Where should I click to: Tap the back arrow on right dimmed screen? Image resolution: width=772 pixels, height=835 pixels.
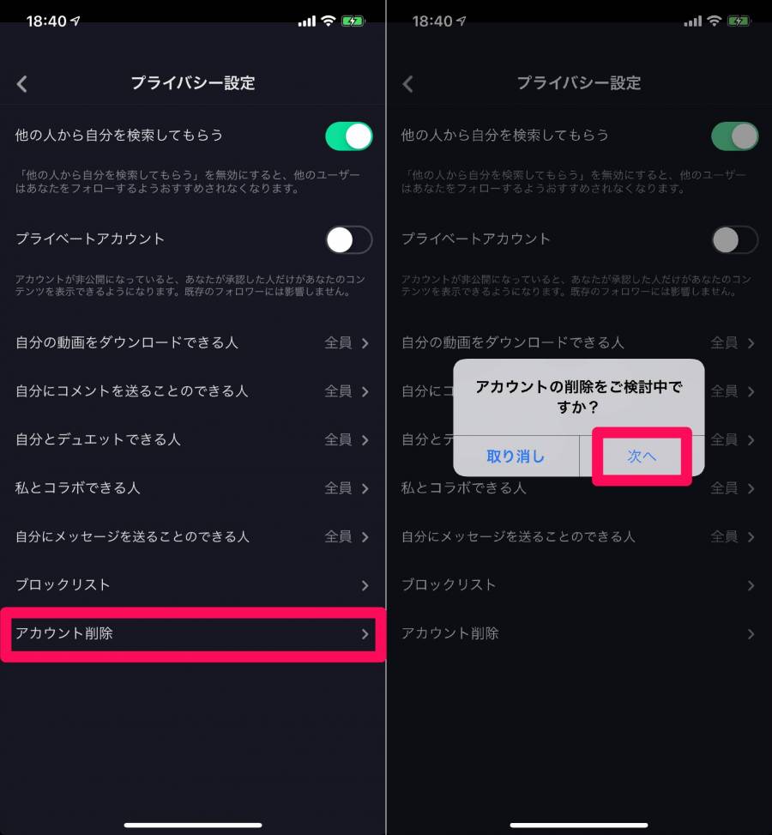click(407, 83)
